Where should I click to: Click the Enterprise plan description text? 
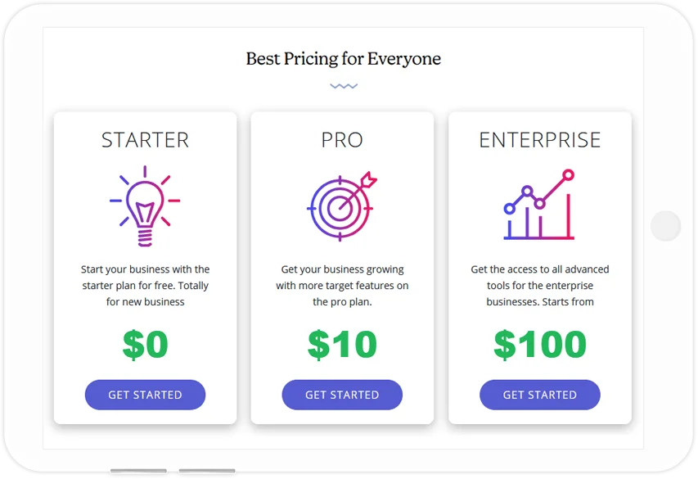539,286
